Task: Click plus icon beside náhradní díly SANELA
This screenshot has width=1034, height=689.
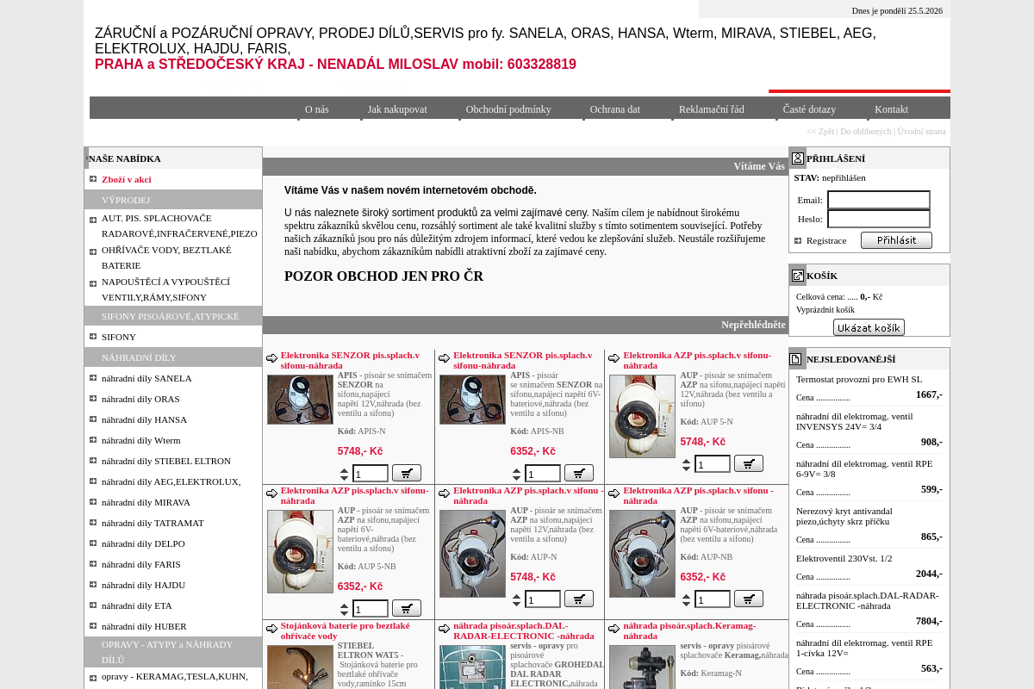Action: 93,378
